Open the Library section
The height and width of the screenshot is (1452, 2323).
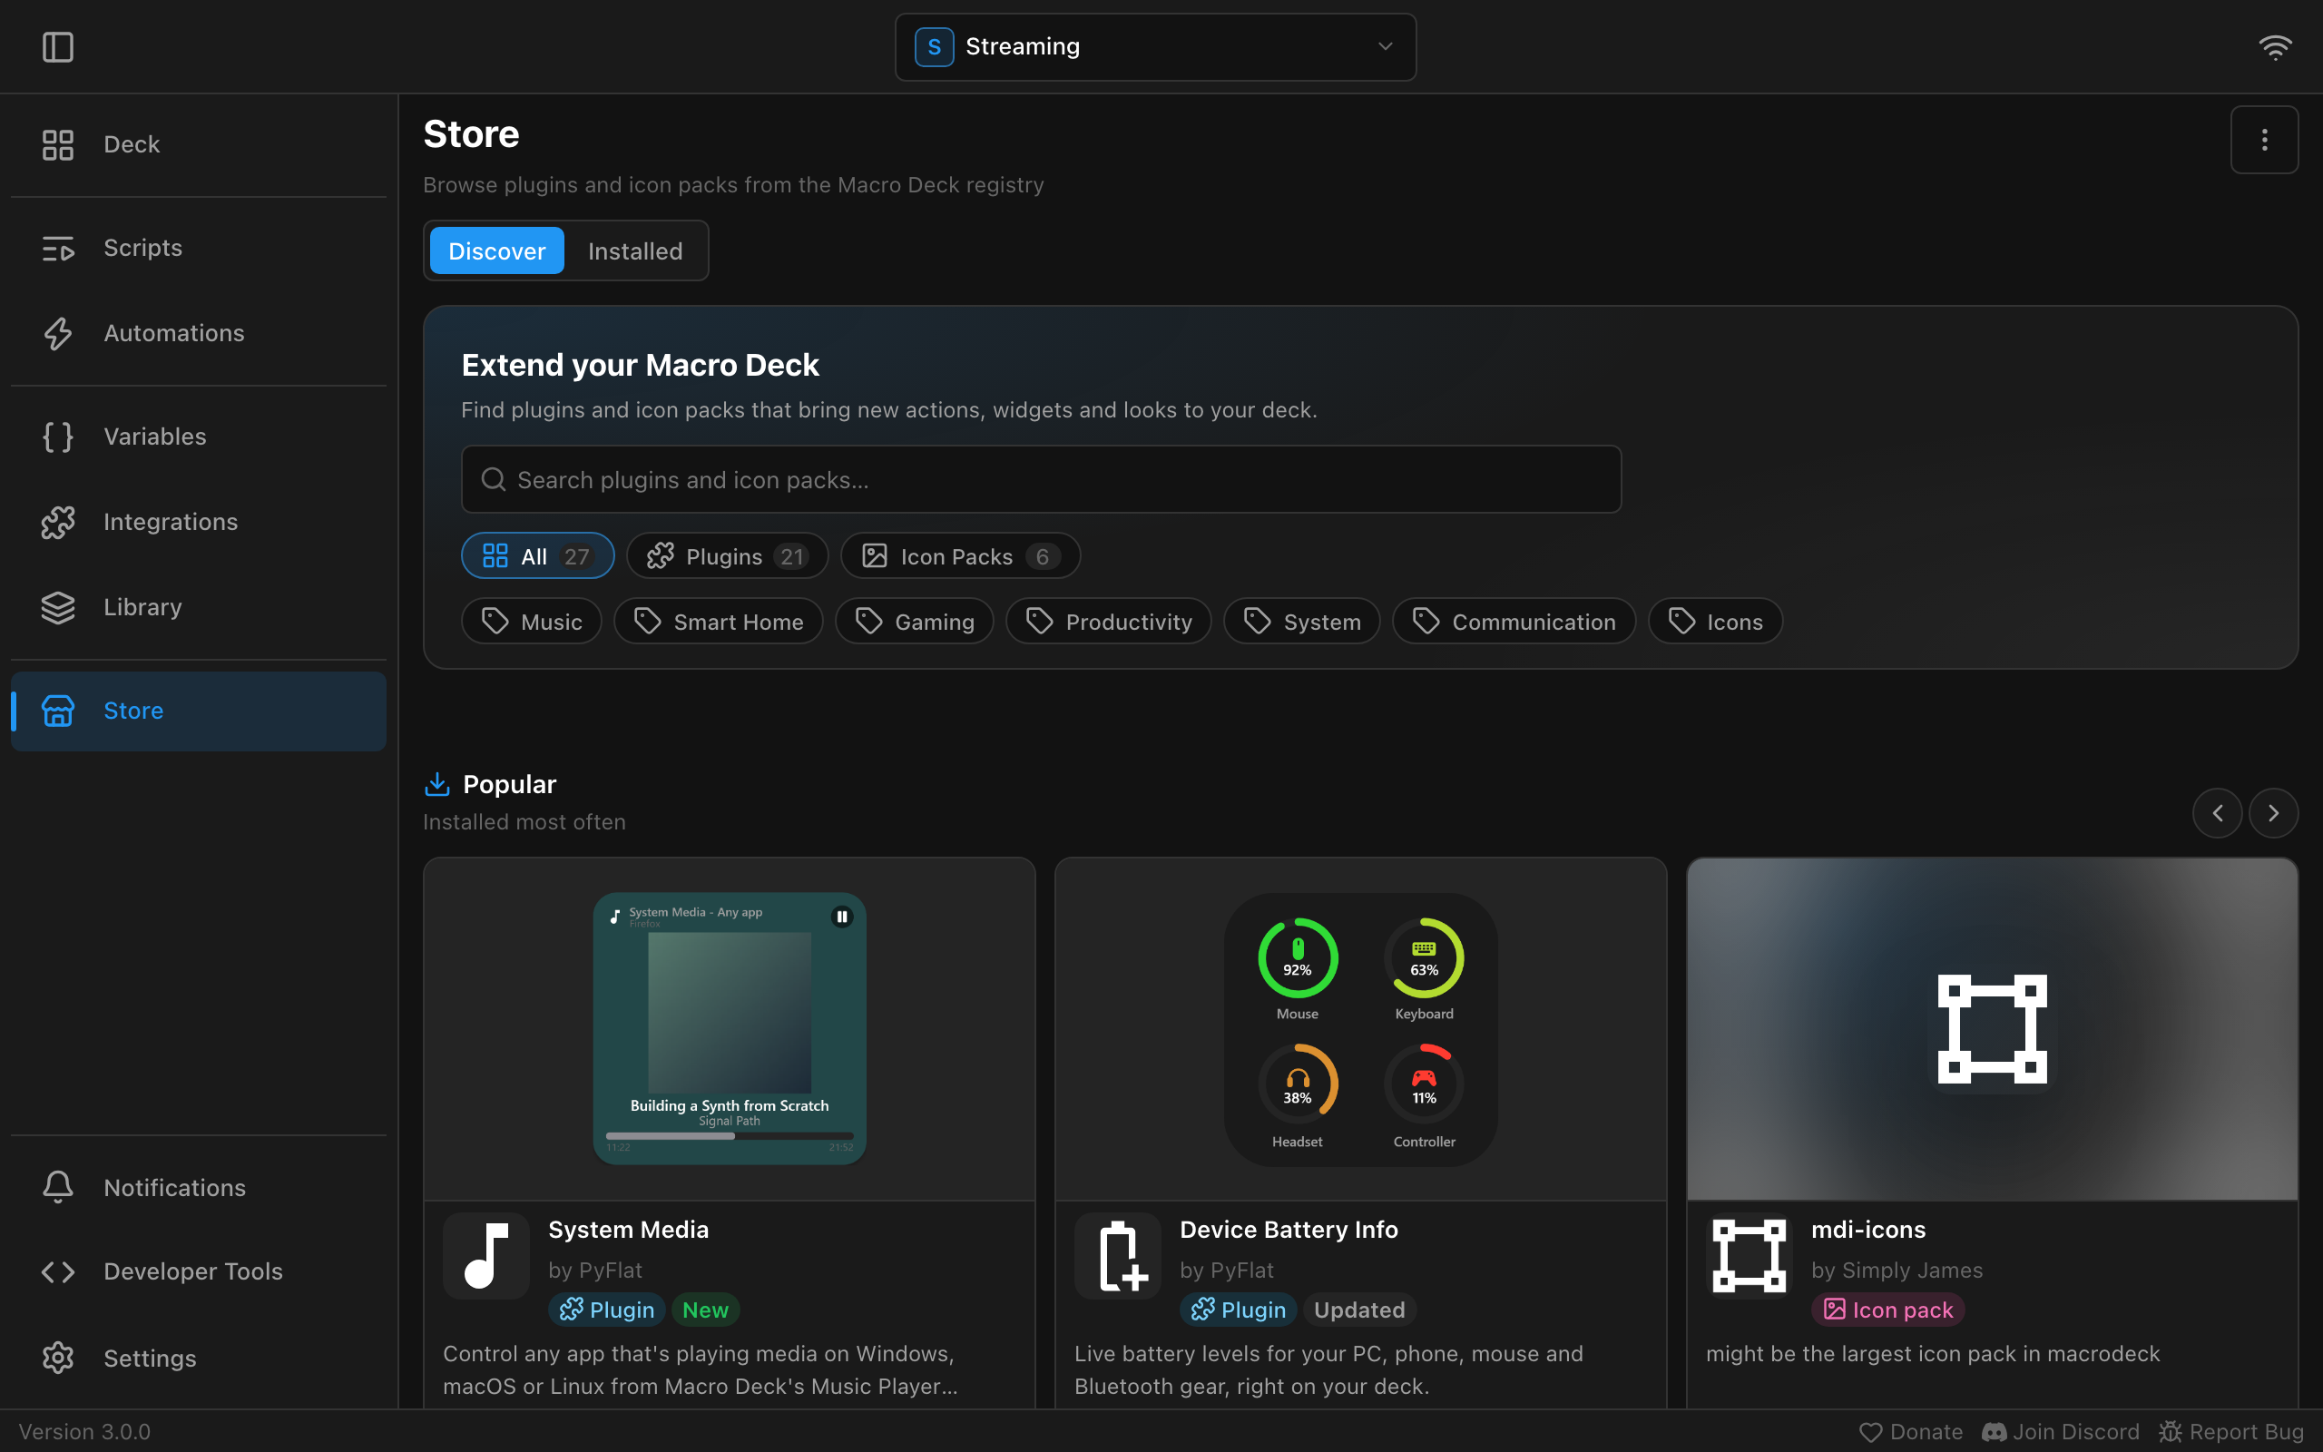click(199, 607)
